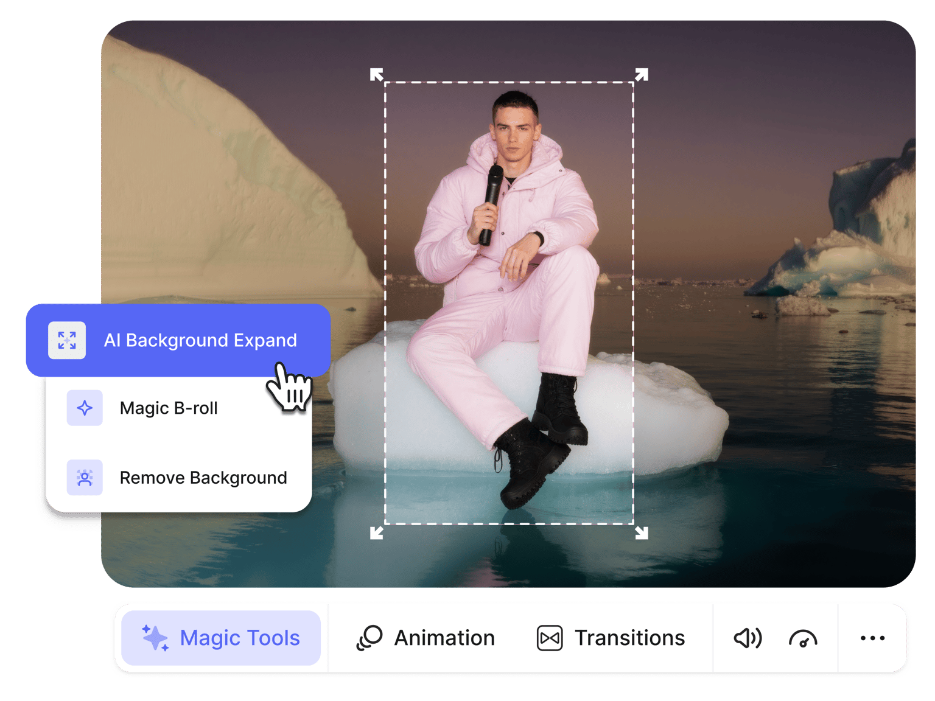Click the person icon beside Remove Background
The height and width of the screenshot is (701, 935).
point(85,478)
